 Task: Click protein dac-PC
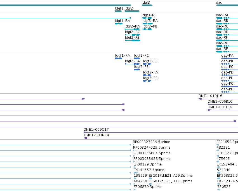pos(227,67)
